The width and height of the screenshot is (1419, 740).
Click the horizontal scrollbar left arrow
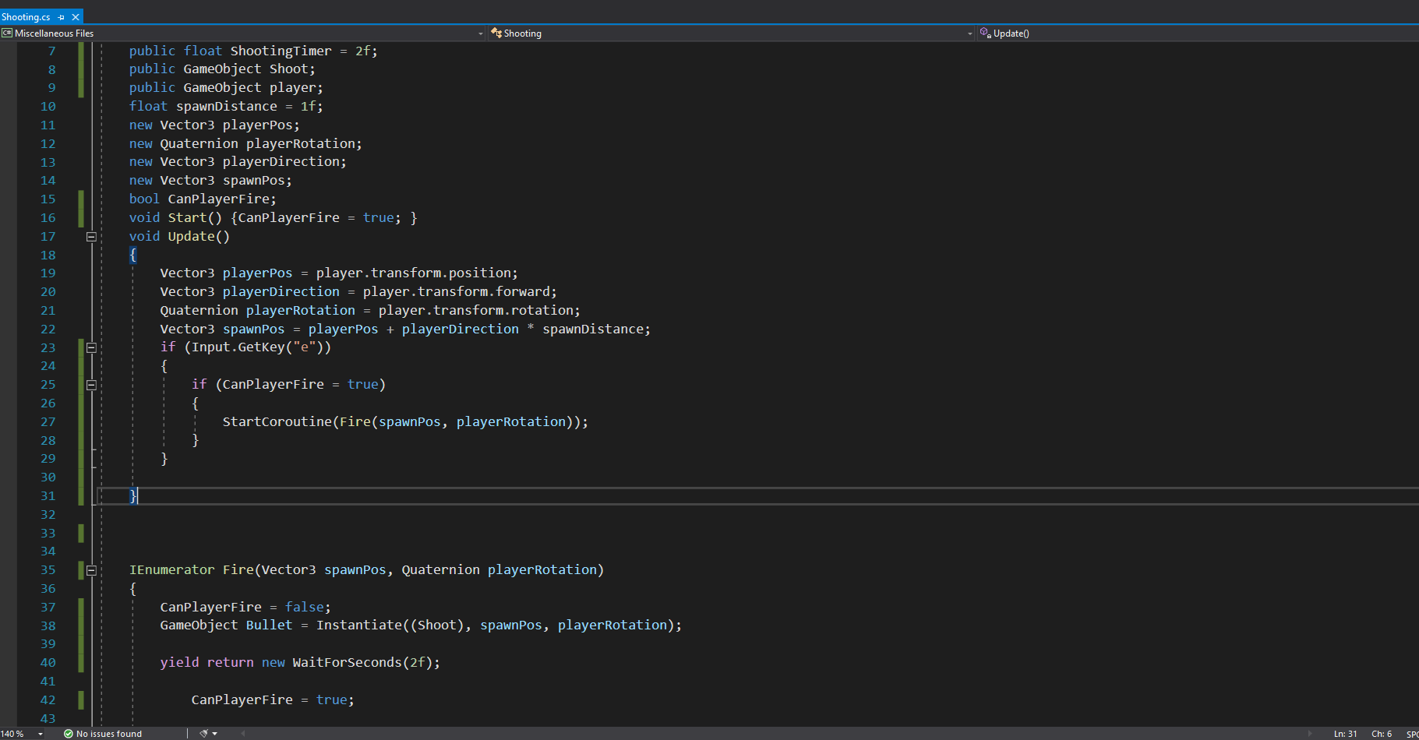tap(243, 734)
